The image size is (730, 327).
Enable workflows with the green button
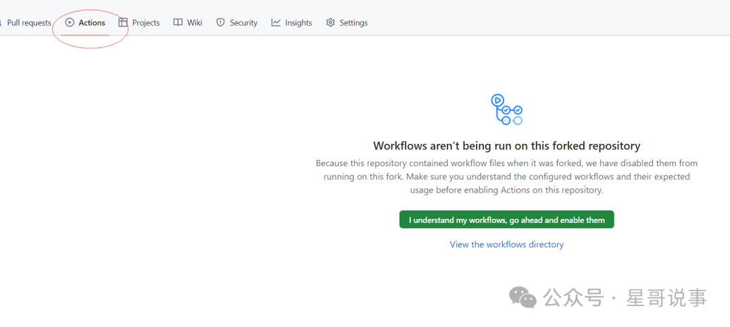(506, 220)
